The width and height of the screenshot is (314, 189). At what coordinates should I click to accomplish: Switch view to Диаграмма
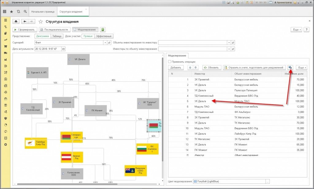(43, 36)
